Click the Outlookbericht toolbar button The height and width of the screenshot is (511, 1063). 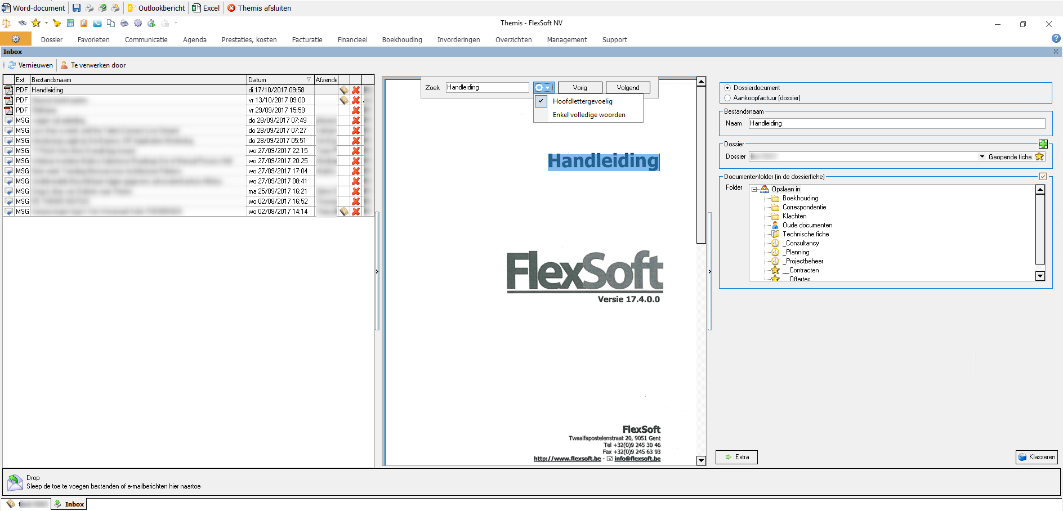point(156,8)
